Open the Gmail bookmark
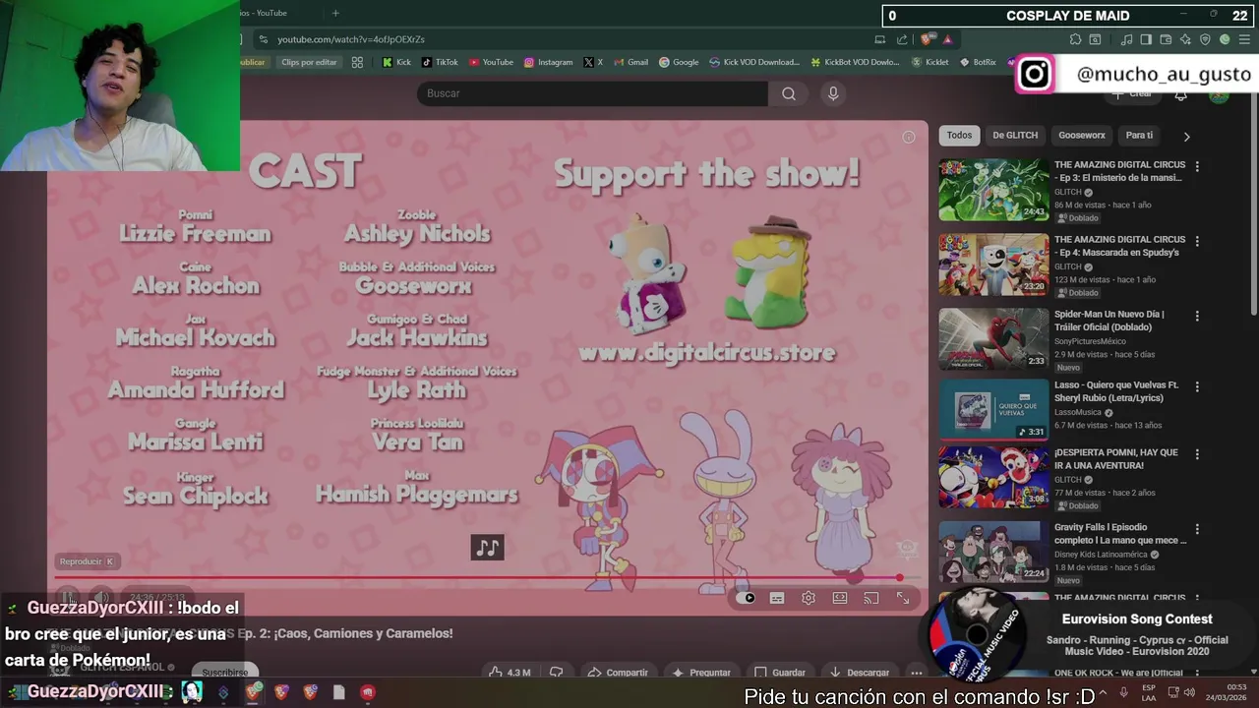 [x=630, y=62]
